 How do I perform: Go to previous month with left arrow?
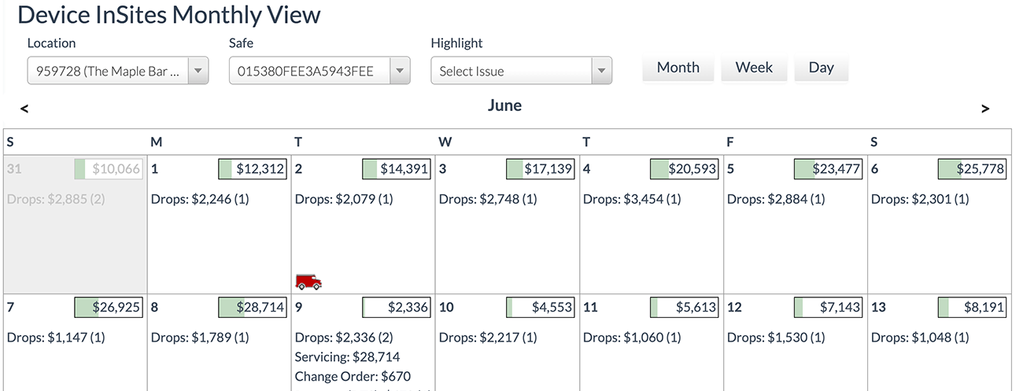[x=25, y=109]
